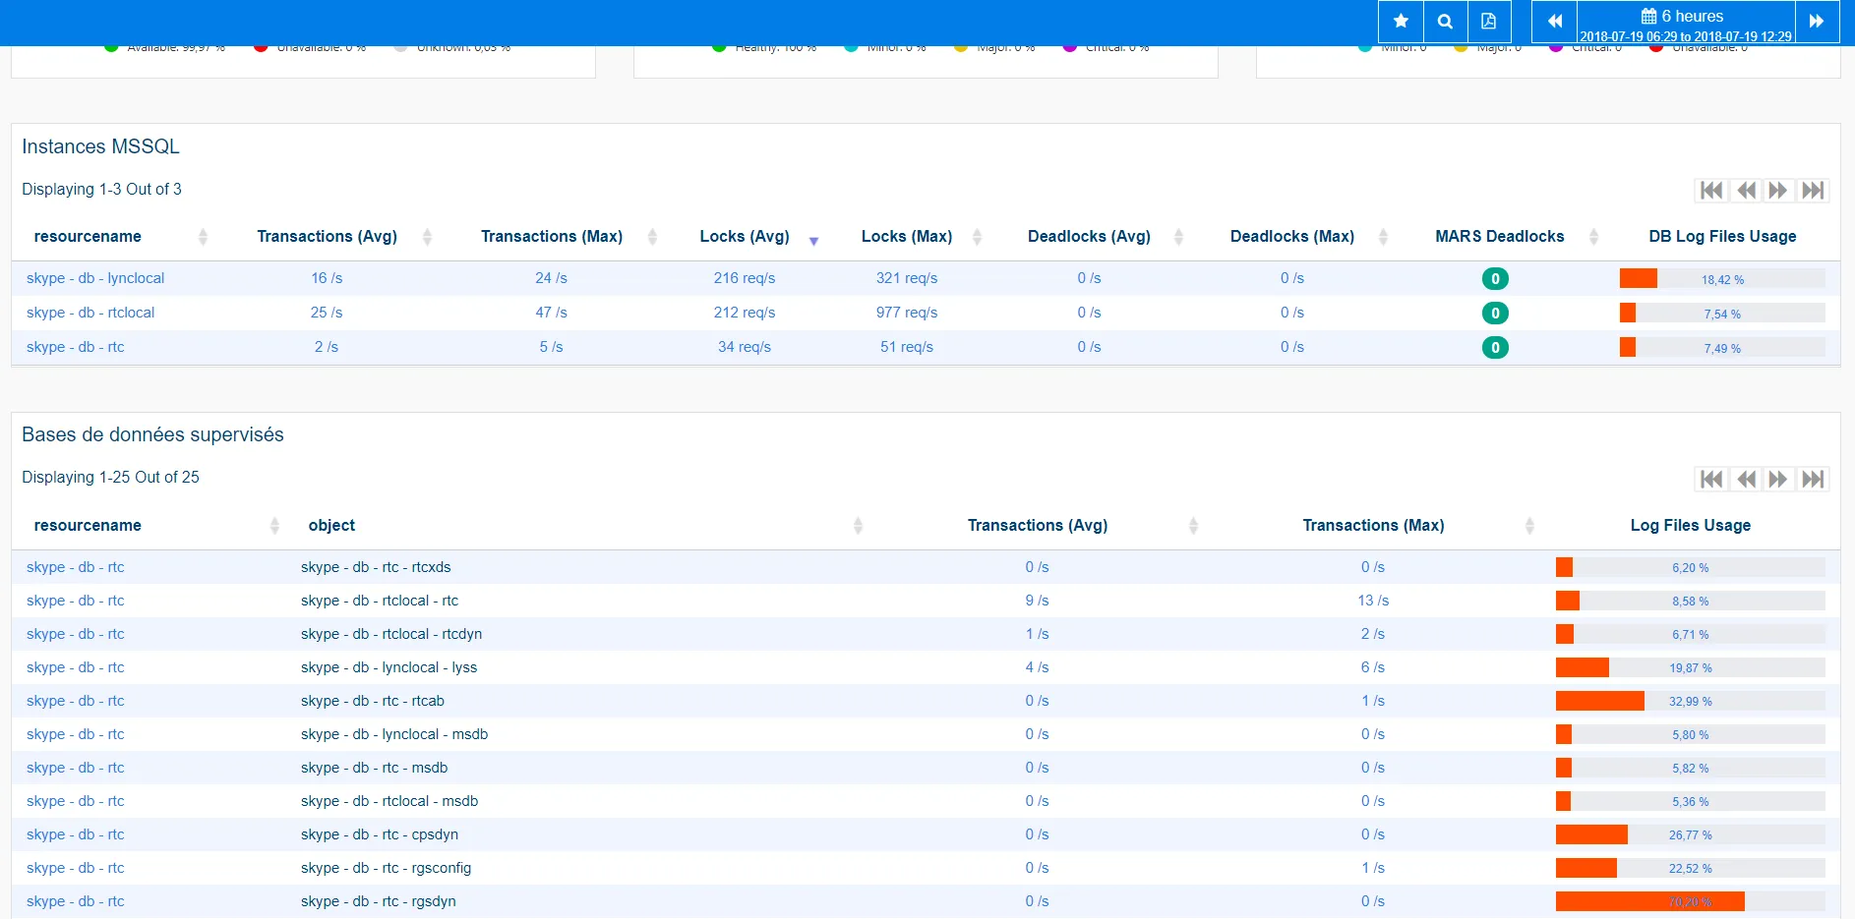This screenshot has width=1855, height=919.
Task: Open the search magnifier icon
Action: 1445,21
